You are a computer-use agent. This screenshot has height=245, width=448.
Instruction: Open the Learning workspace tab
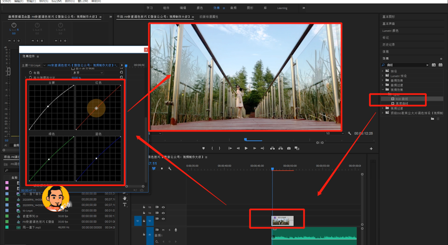click(x=282, y=8)
